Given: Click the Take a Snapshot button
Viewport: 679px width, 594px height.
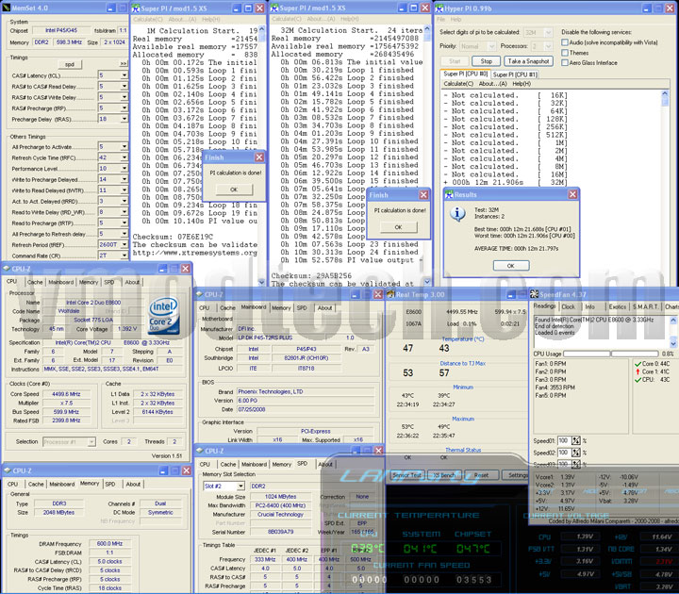Looking at the screenshot, I should (x=528, y=61).
